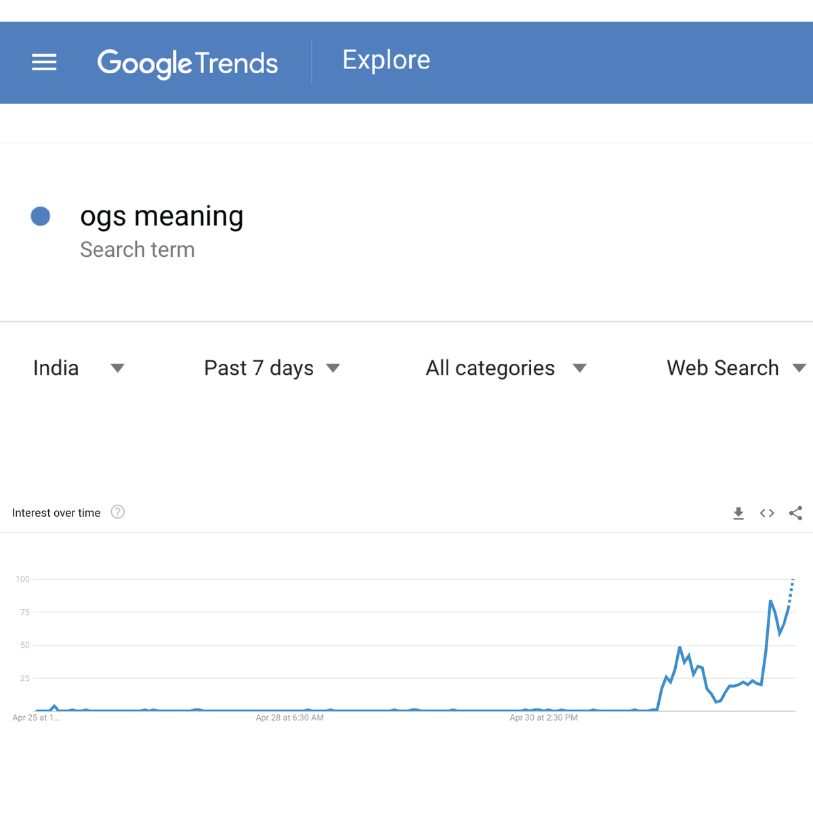Edit the ogs meaning search term
Viewport: 813px width, 813px height.
coord(161,217)
